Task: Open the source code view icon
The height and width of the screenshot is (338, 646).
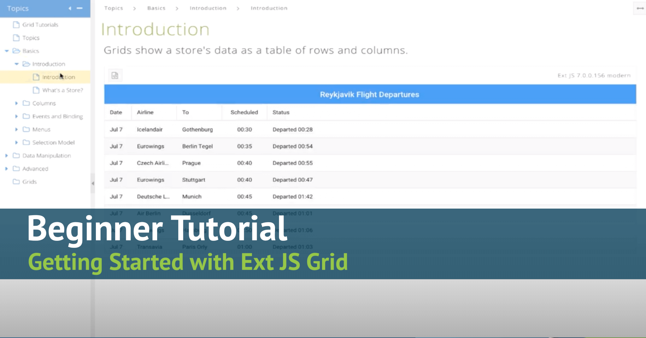Action: (x=115, y=75)
